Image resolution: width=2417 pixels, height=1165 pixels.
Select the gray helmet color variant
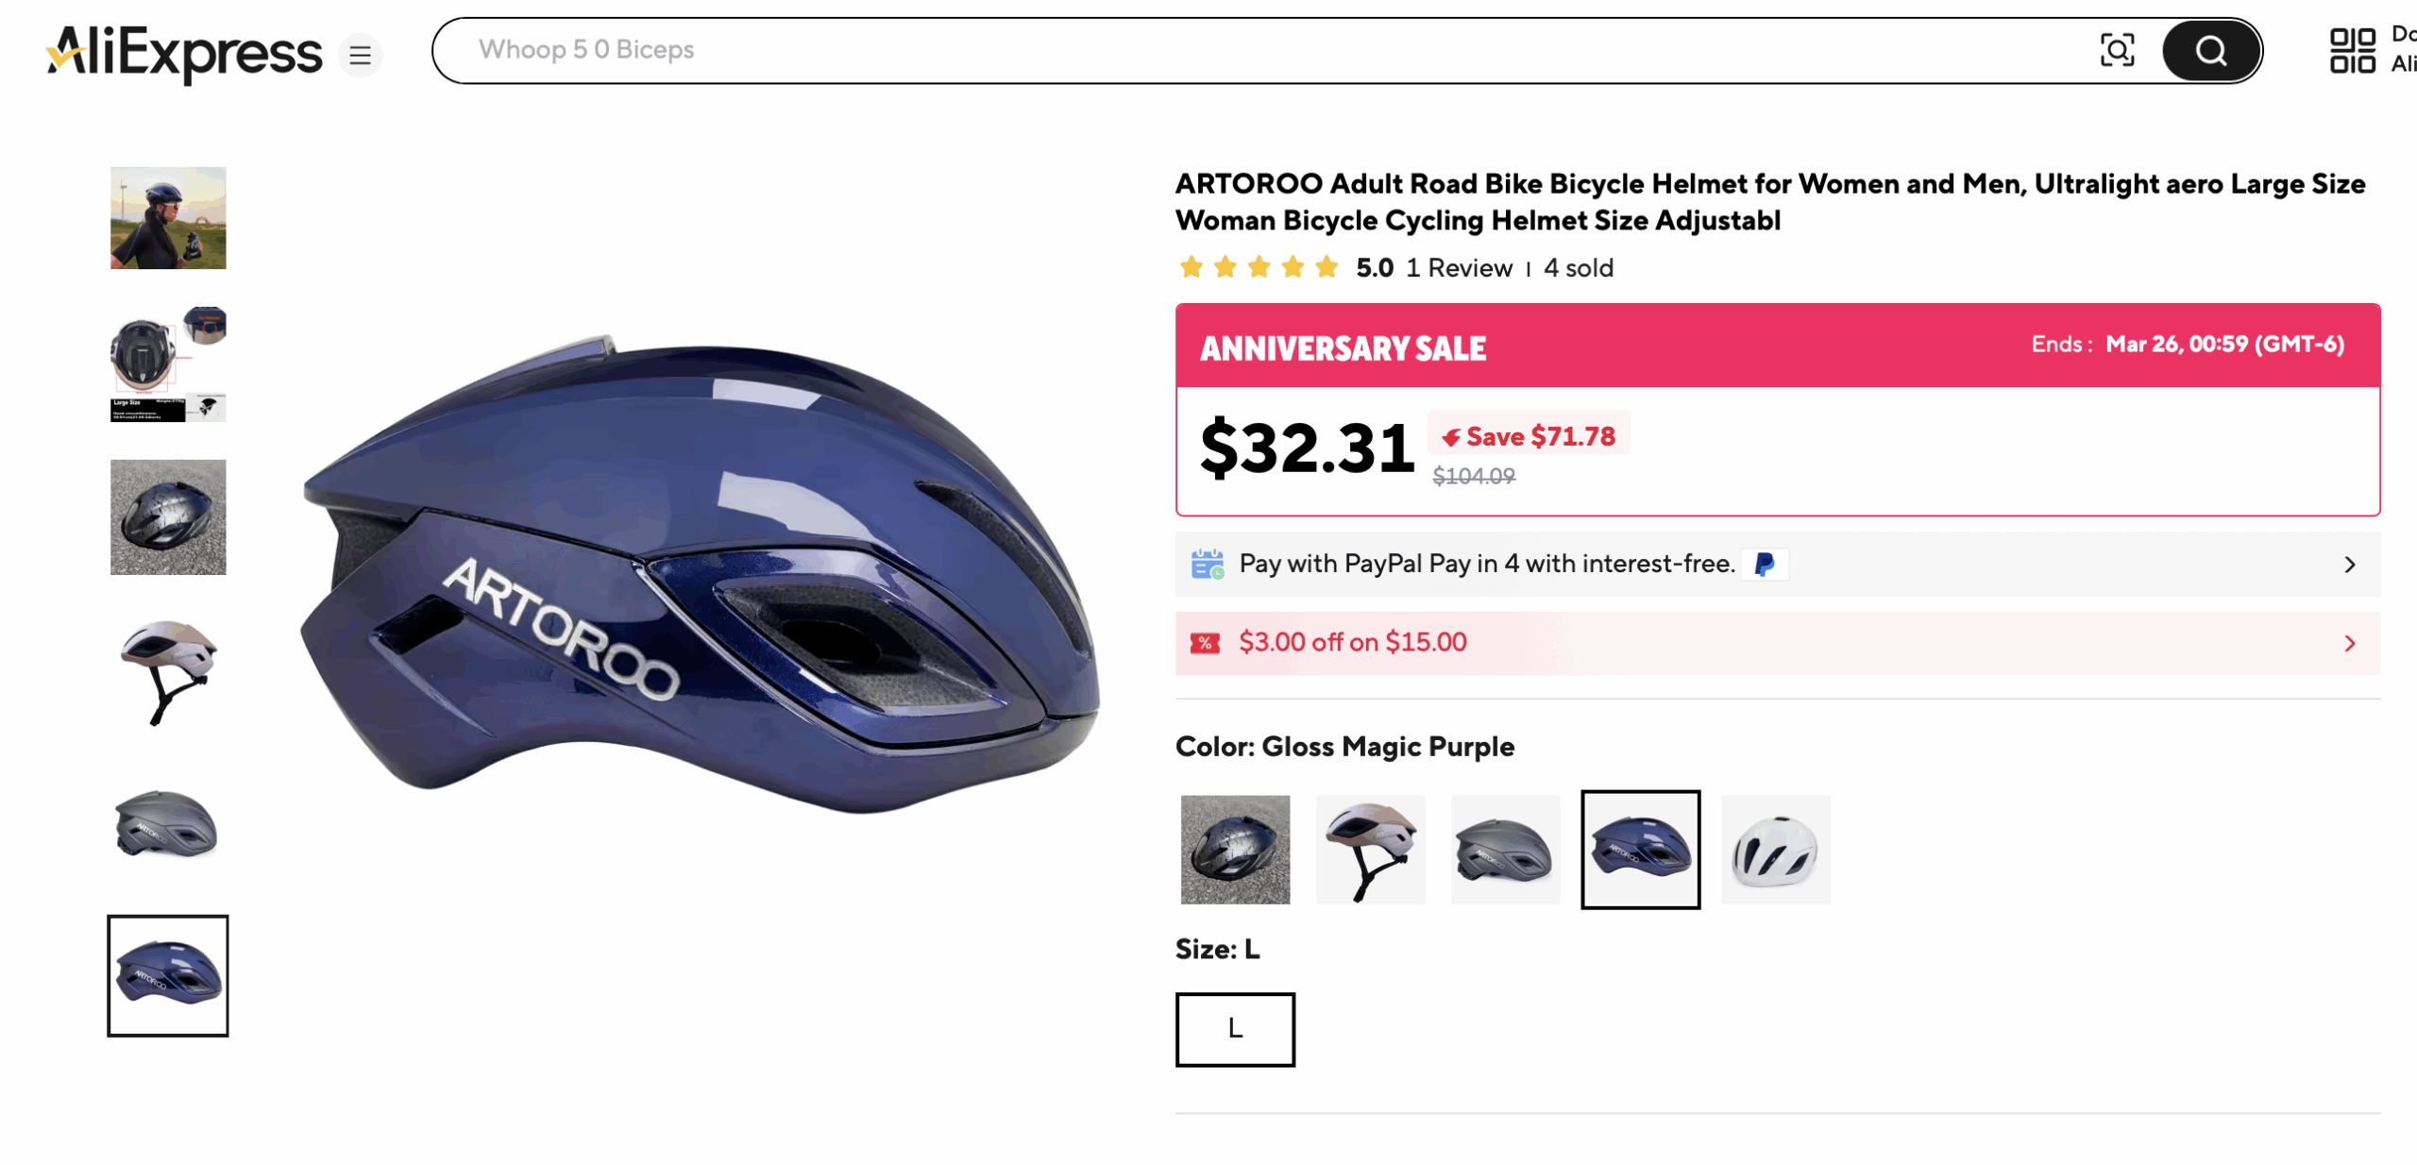1505,849
